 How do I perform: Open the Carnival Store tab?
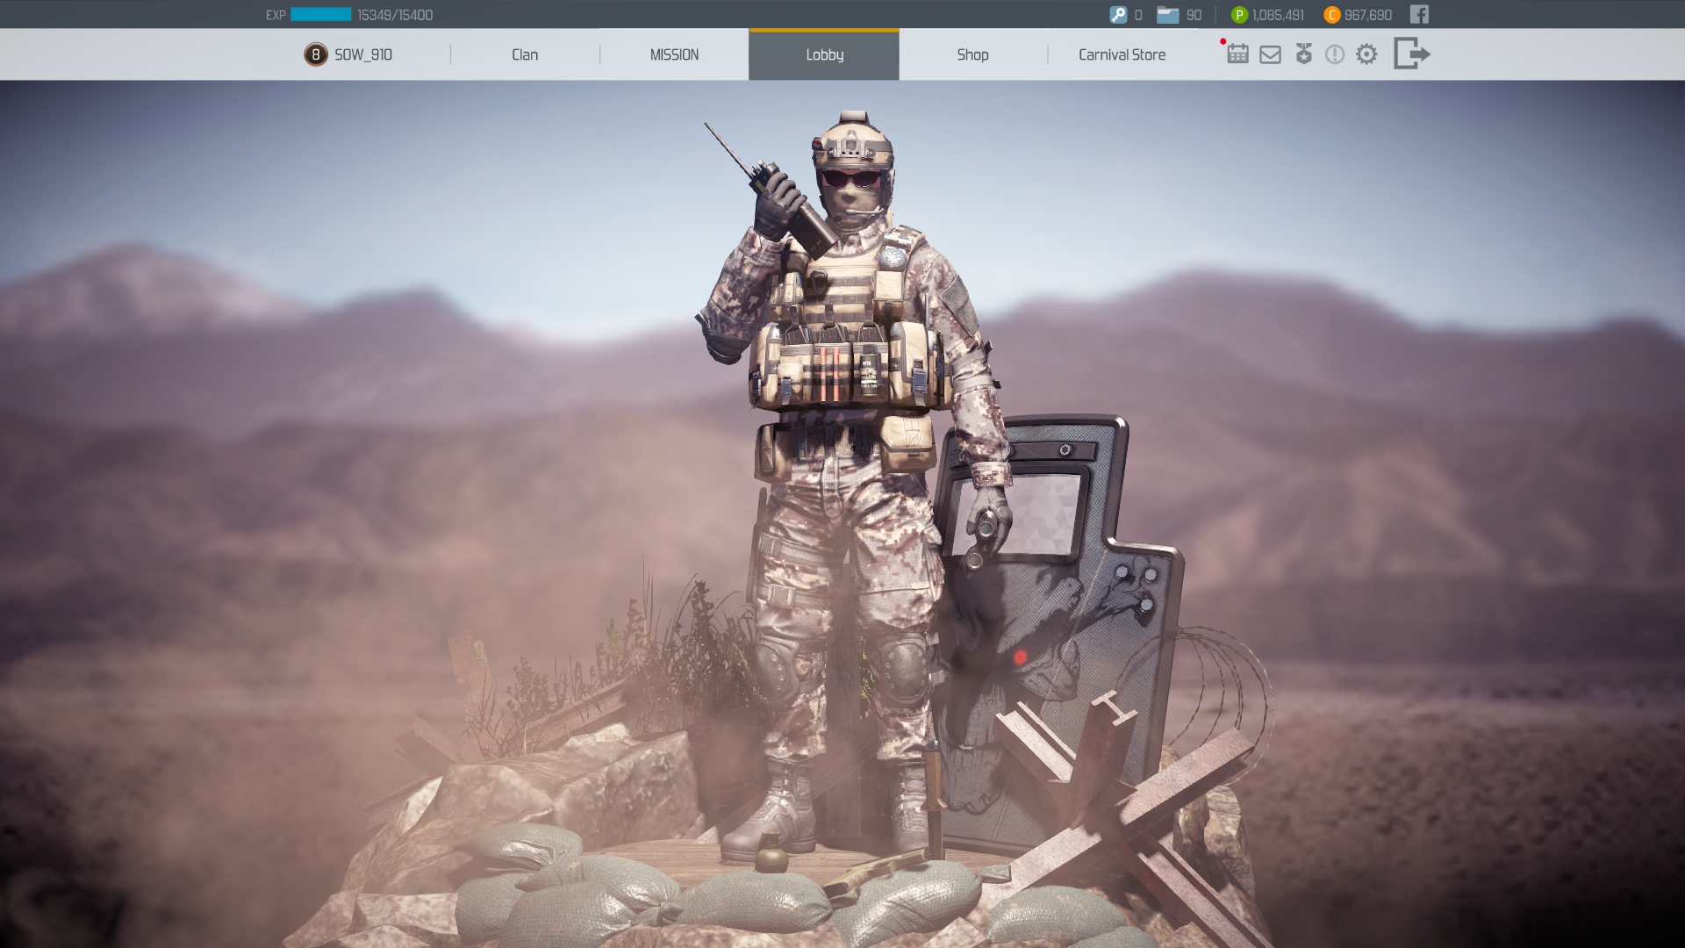pyautogui.click(x=1122, y=54)
